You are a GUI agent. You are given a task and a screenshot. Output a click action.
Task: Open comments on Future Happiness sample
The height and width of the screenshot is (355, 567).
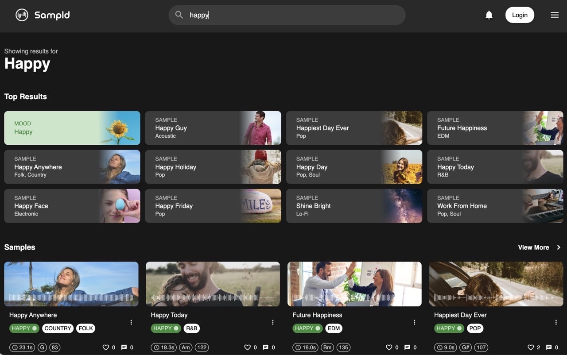(x=407, y=347)
